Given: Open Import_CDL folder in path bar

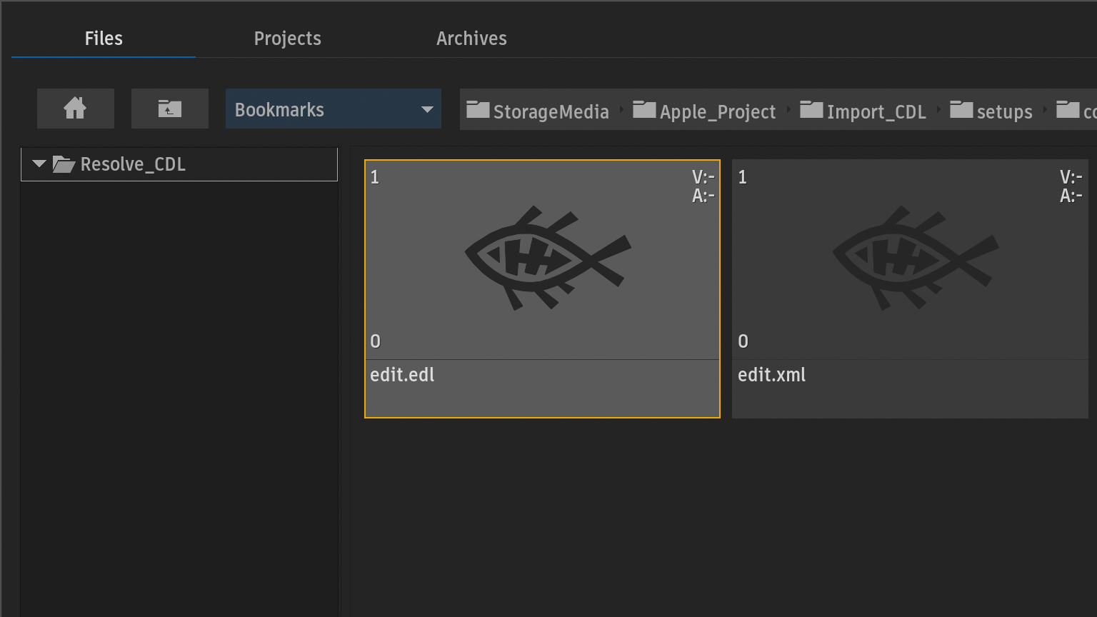Looking at the screenshot, I should pos(863,111).
